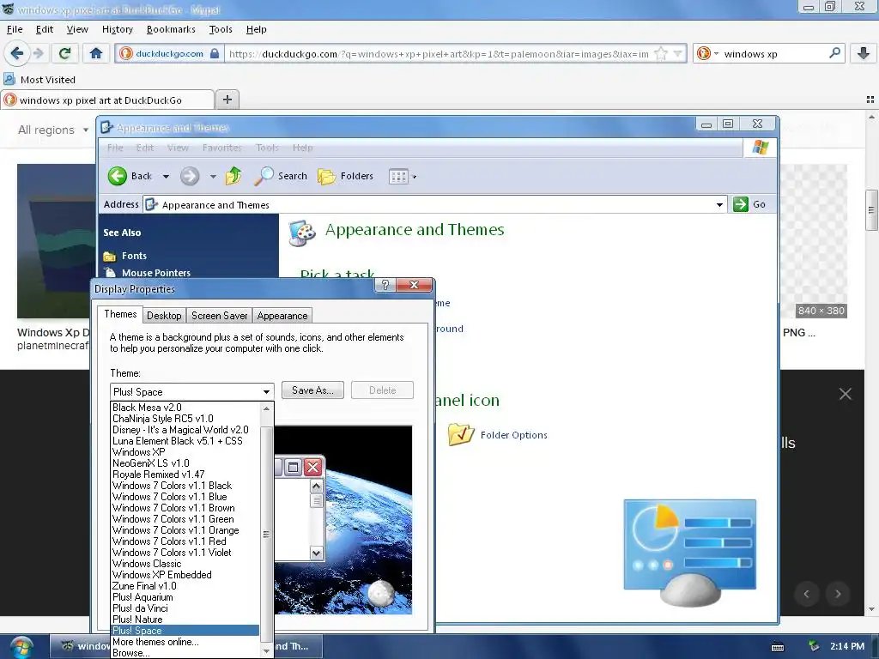Click the URL address field
The image size is (879, 659).
[439, 54]
